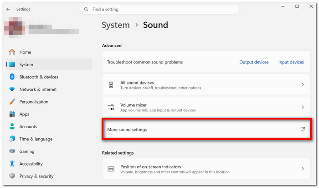
Task: Open Network & internet settings
Action: (x=49, y=89)
